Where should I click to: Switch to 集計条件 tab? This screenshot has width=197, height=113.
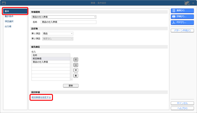pyautogui.click(x=9, y=16)
